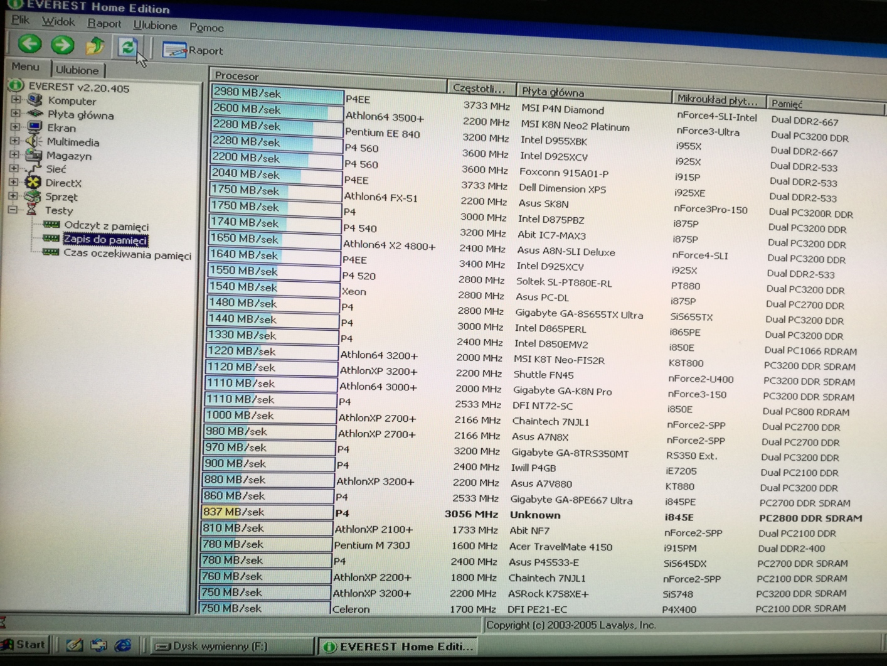Open the Pomoc menu

pyautogui.click(x=206, y=28)
